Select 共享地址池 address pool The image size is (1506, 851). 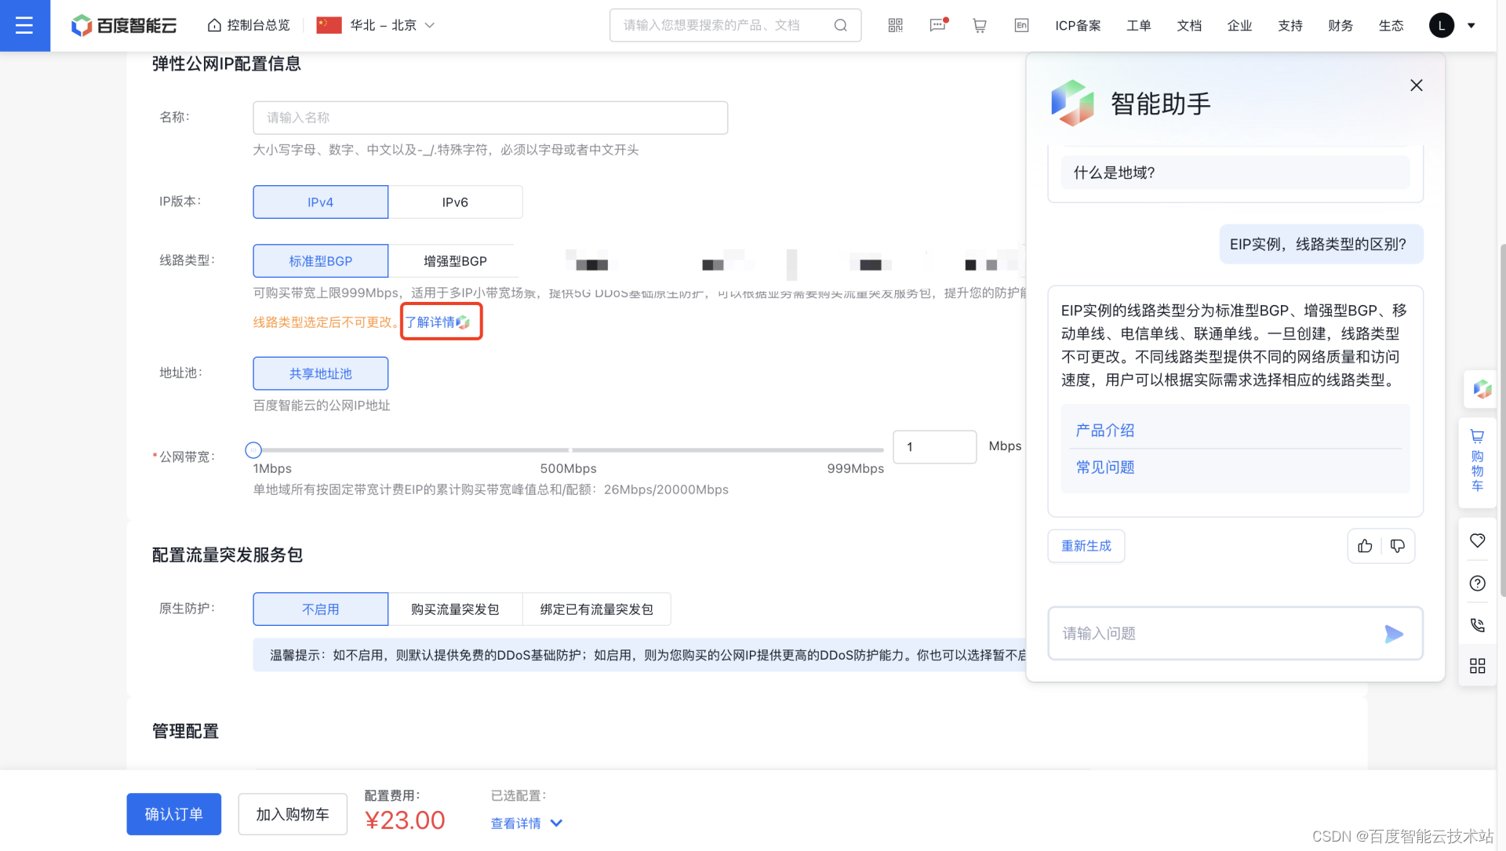click(x=320, y=373)
